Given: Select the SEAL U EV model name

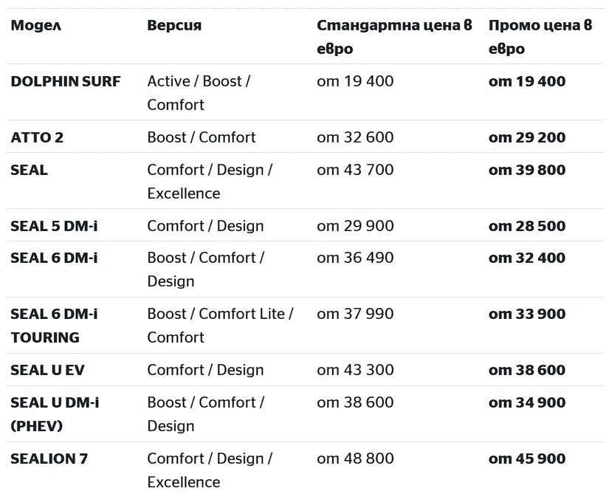Looking at the screenshot, I should [47, 370].
